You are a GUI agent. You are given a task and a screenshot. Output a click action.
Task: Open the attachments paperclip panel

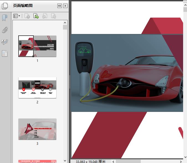[5, 30]
